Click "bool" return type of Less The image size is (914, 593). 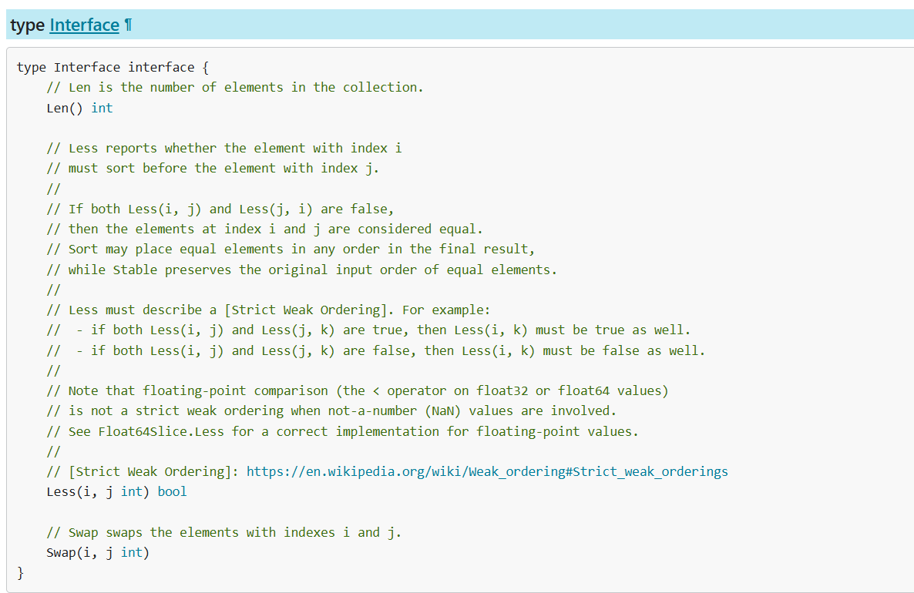click(x=172, y=491)
